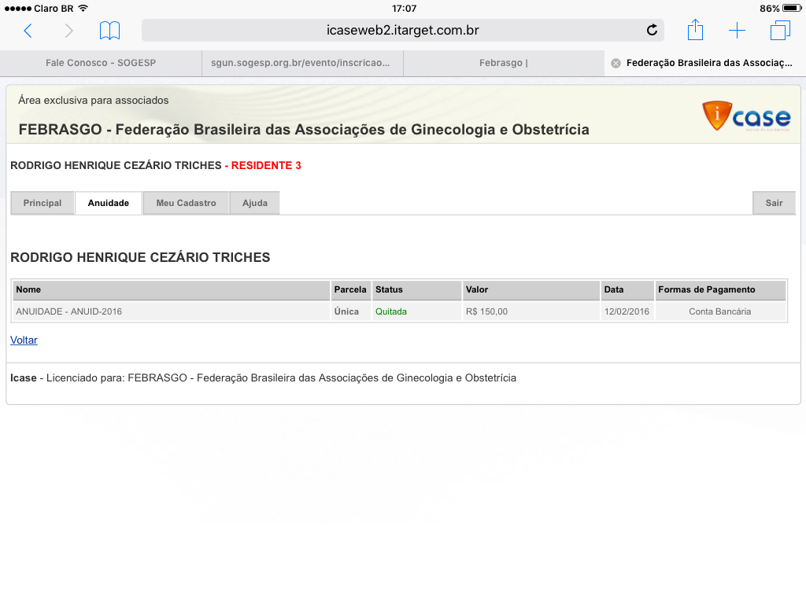Open the share sheet icon
806x604 pixels.
coord(695,31)
